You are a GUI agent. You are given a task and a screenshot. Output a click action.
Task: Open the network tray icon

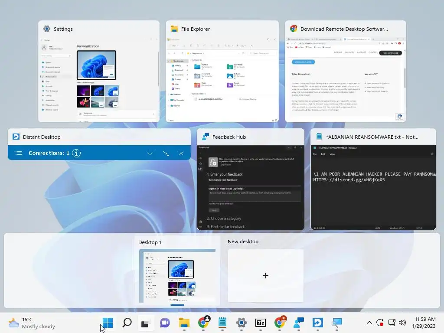392,323
